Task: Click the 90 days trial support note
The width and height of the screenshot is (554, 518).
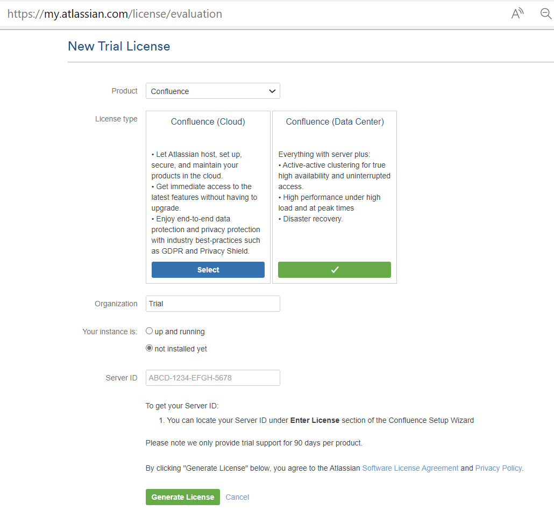Action: click(x=254, y=443)
